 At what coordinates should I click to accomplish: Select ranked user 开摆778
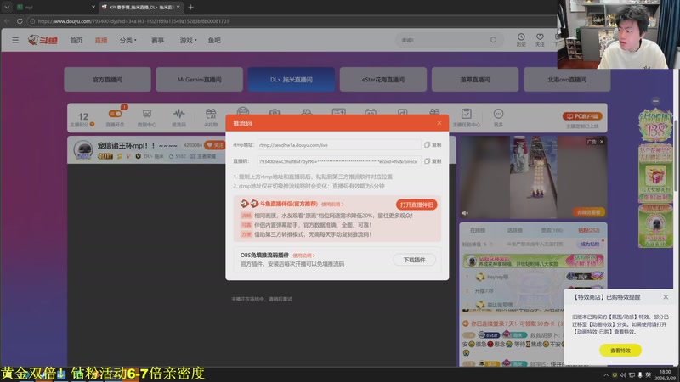(484, 290)
